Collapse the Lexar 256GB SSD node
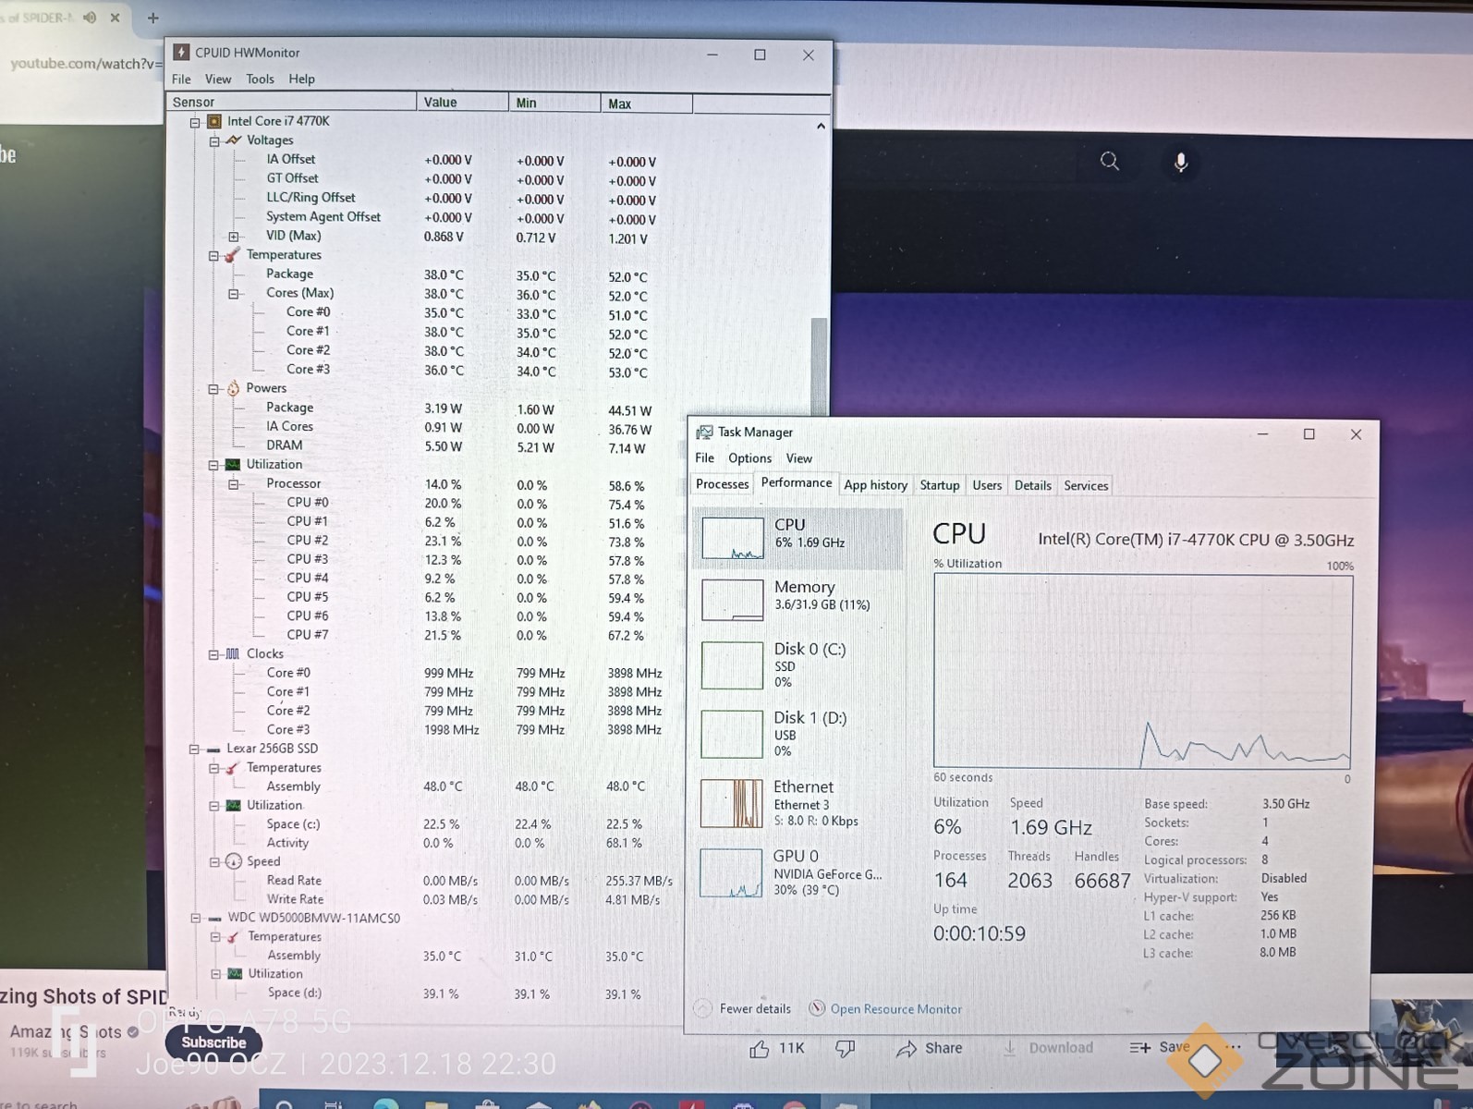This screenshot has width=1473, height=1109. point(194,749)
